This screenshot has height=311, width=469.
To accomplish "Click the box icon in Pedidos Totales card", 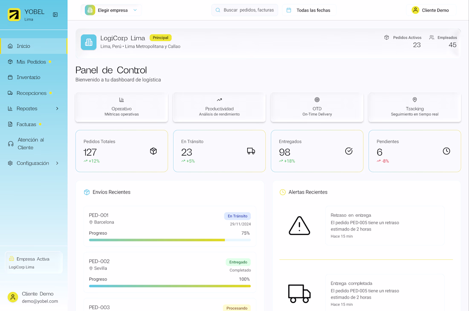I will [x=153, y=151].
